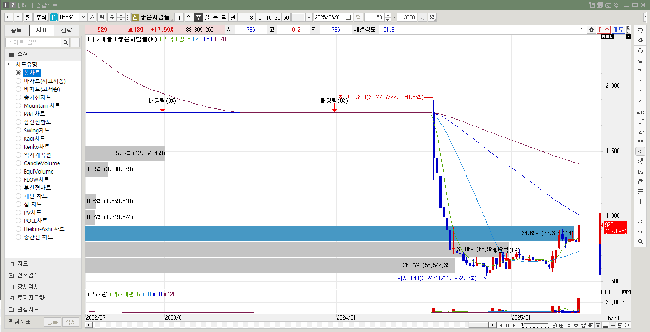The image size is (650, 332).
Task: Expand the 관심지표 section
Action: coord(11,309)
